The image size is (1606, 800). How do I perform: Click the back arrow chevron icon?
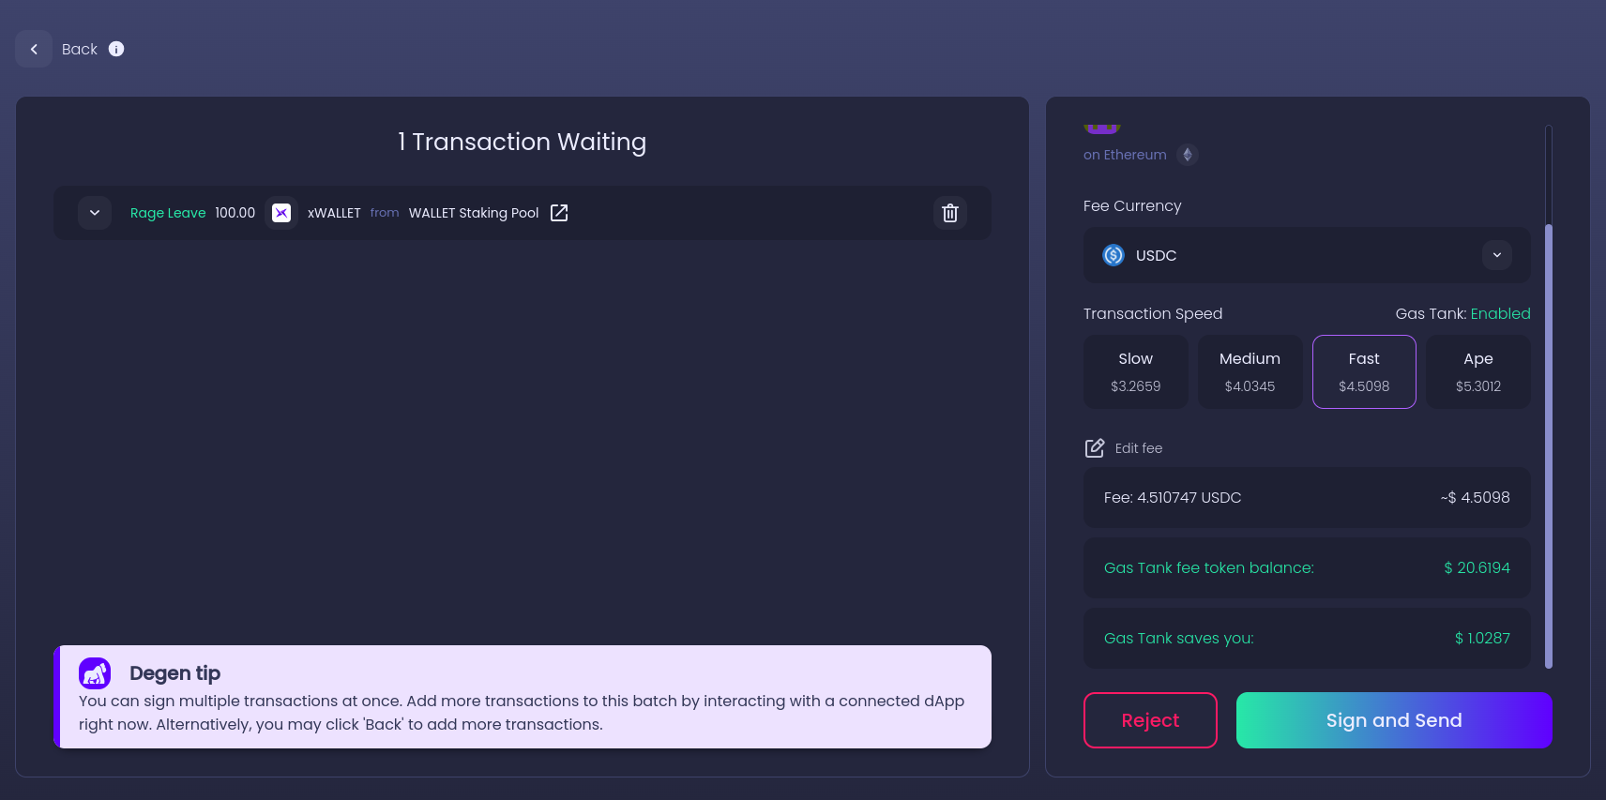click(34, 49)
